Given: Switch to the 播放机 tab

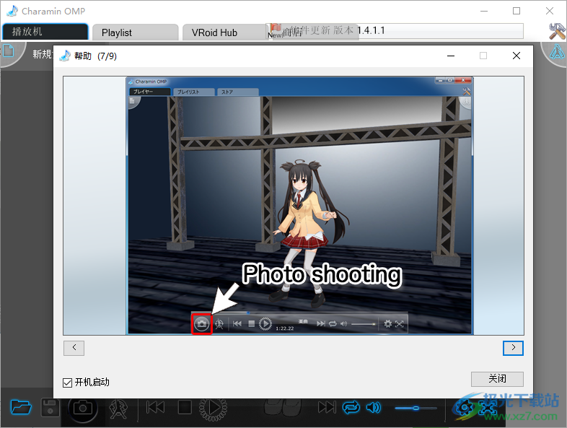Looking at the screenshot, I should [x=45, y=32].
